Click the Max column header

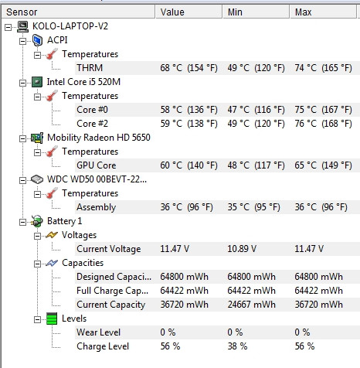[323, 12]
